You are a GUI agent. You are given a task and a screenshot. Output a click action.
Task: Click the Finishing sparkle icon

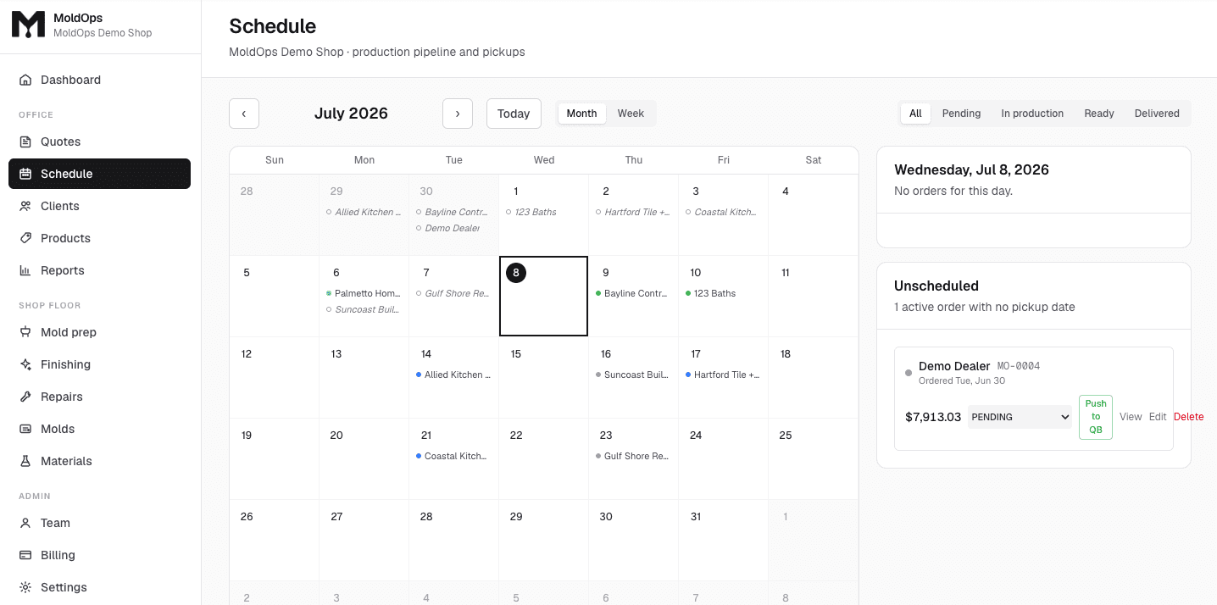tap(25, 364)
